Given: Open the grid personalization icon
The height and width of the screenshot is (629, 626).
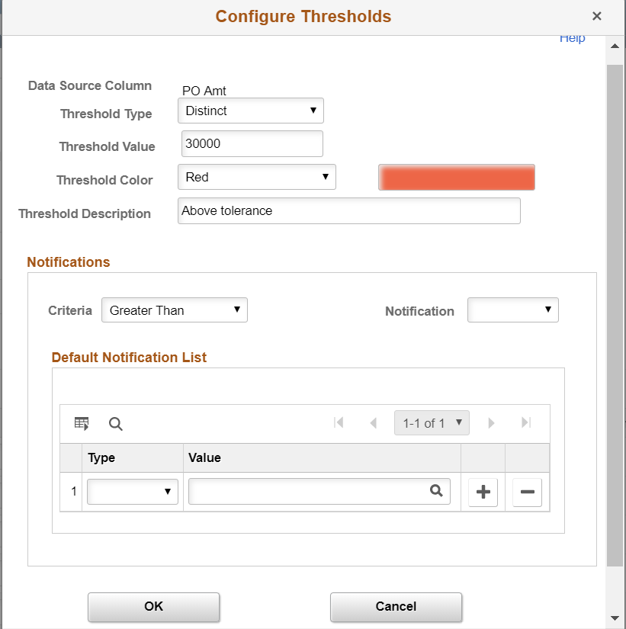Looking at the screenshot, I should [x=82, y=423].
